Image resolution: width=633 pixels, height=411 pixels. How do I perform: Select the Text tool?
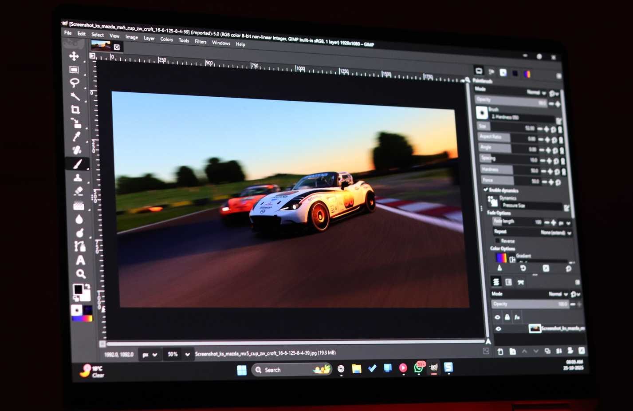click(80, 260)
